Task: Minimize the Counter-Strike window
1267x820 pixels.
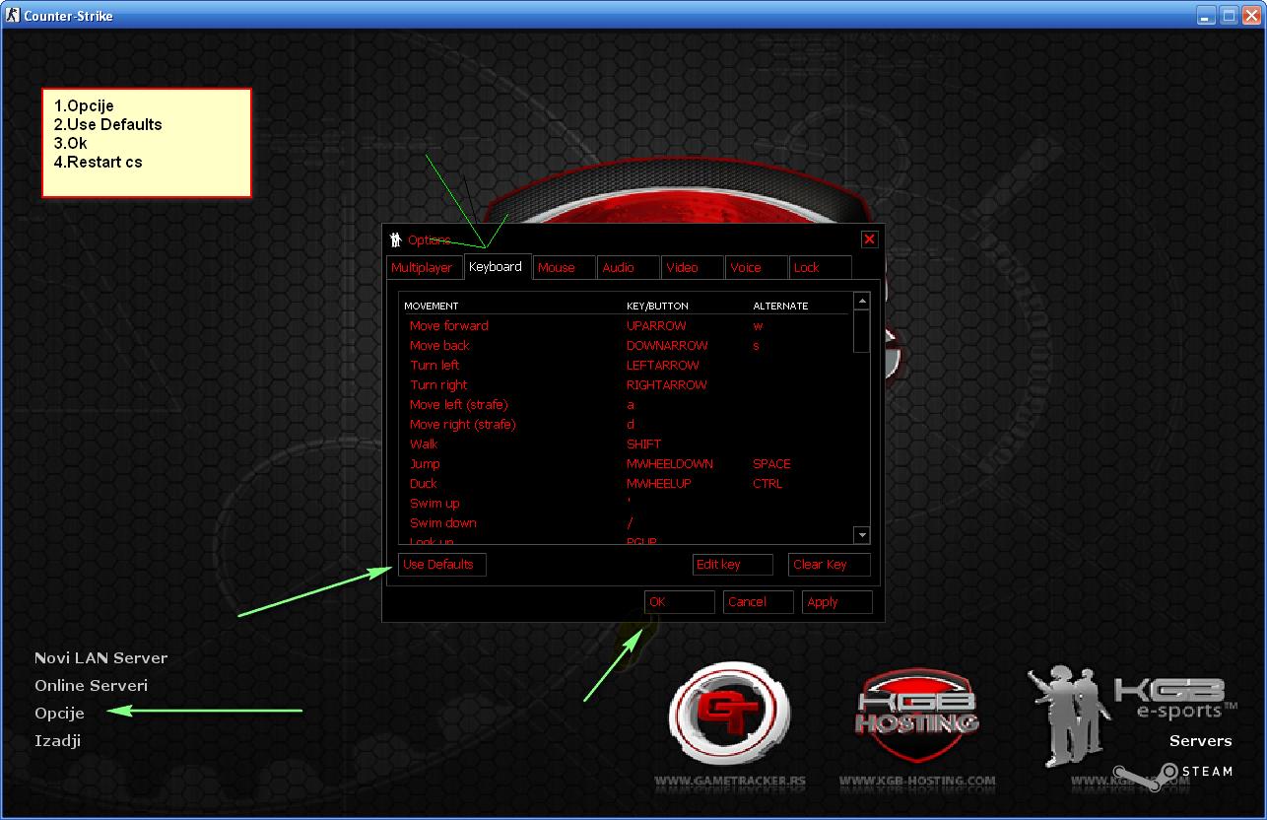Action: 1208,15
